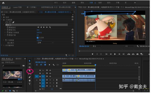
Task: Switch to the 颜色 workspace
Action: pyautogui.click(x=82, y=3)
